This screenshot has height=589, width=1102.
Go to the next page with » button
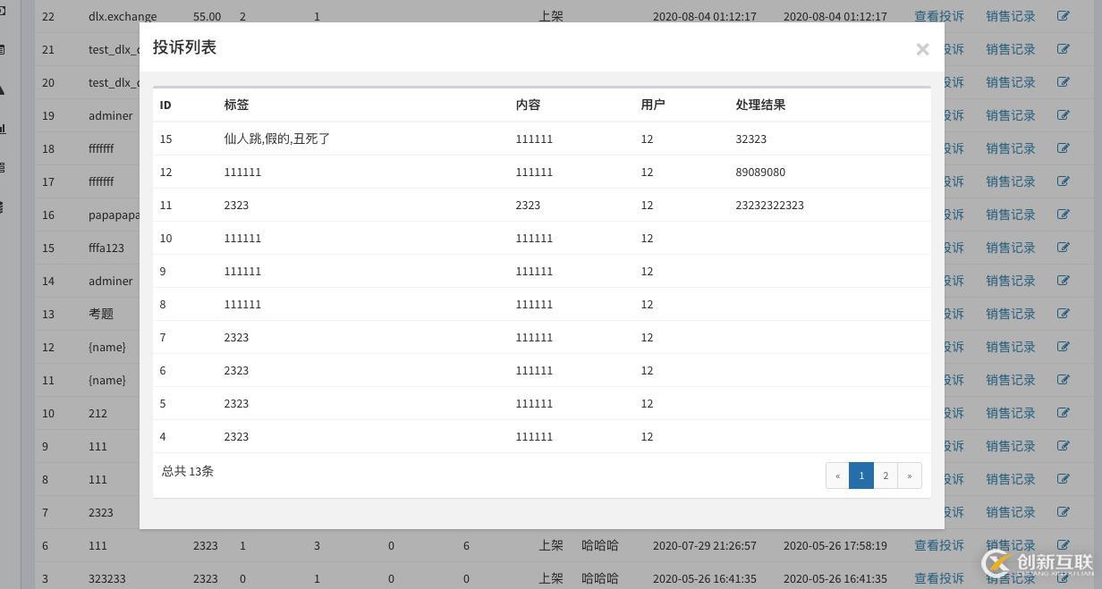pyautogui.click(x=909, y=475)
